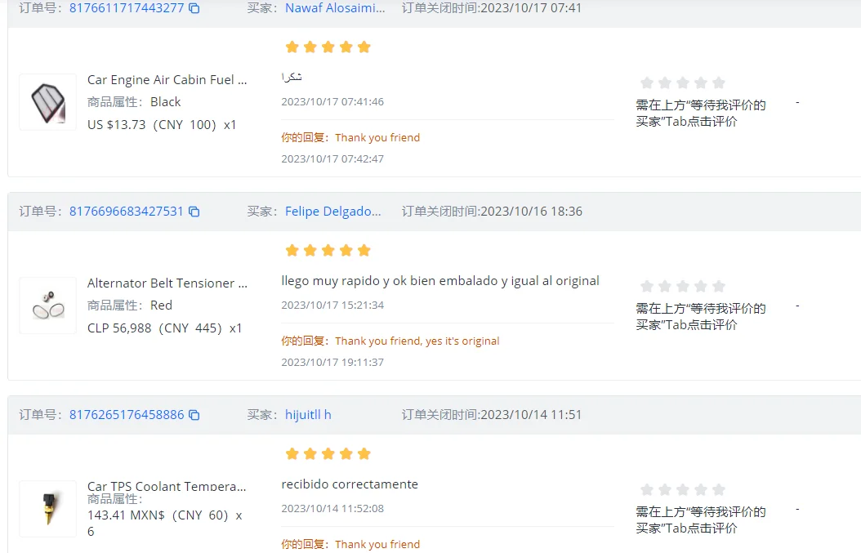Click five gold stars on Felipe's review

pos(328,250)
